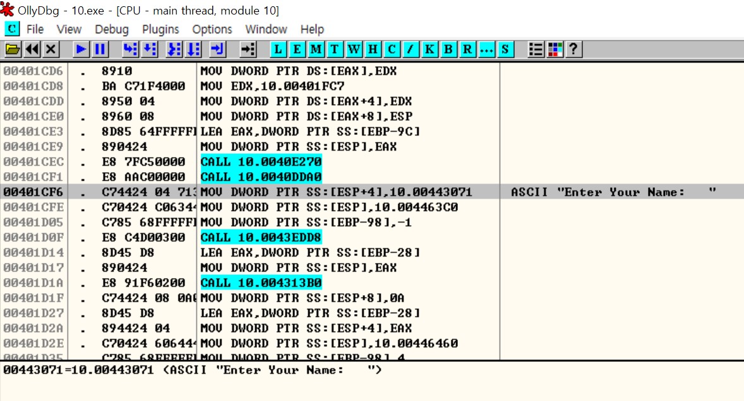The width and height of the screenshot is (744, 401).
Task: Click the Help question mark icon
Action: pos(573,49)
